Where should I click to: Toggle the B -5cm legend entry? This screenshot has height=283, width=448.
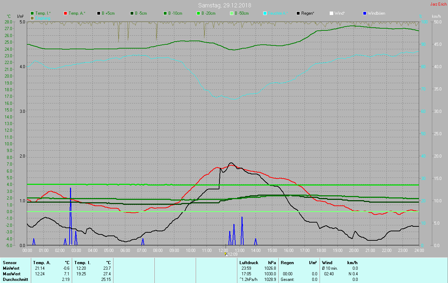click(132, 13)
